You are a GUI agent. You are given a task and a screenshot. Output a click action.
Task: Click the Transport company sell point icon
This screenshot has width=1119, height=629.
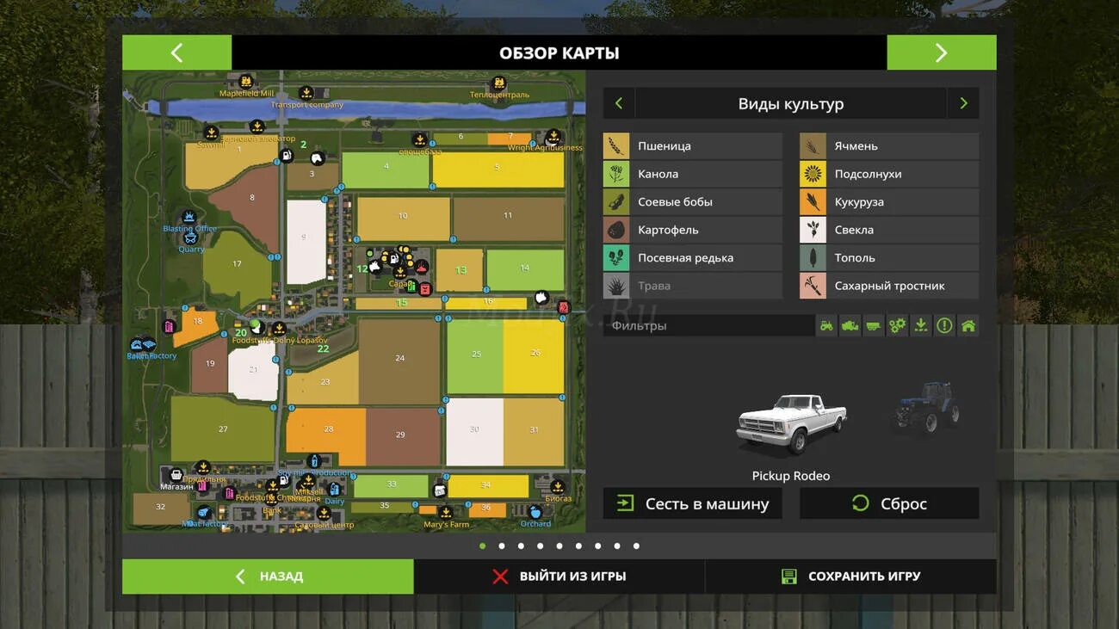[306, 93]
